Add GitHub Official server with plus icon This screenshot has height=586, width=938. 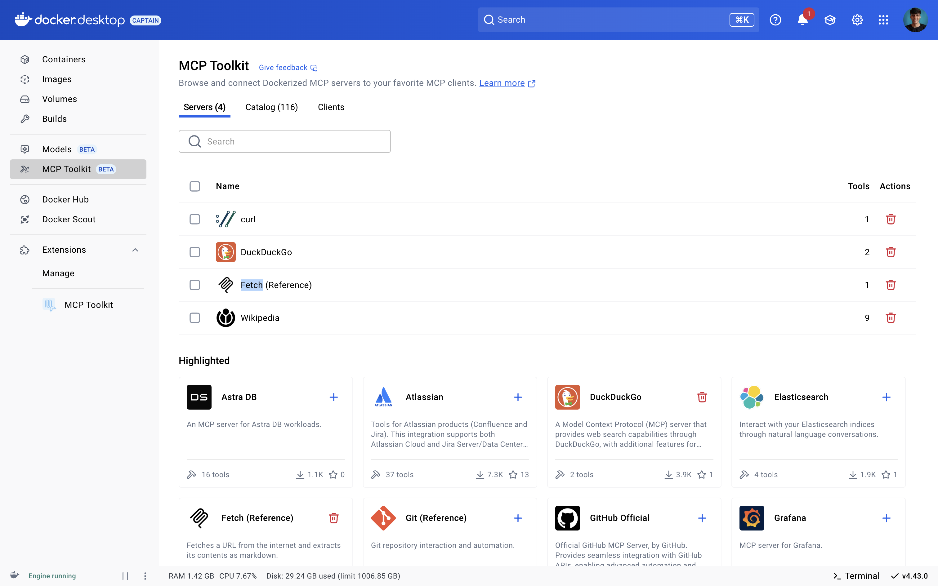pos(702,518)
